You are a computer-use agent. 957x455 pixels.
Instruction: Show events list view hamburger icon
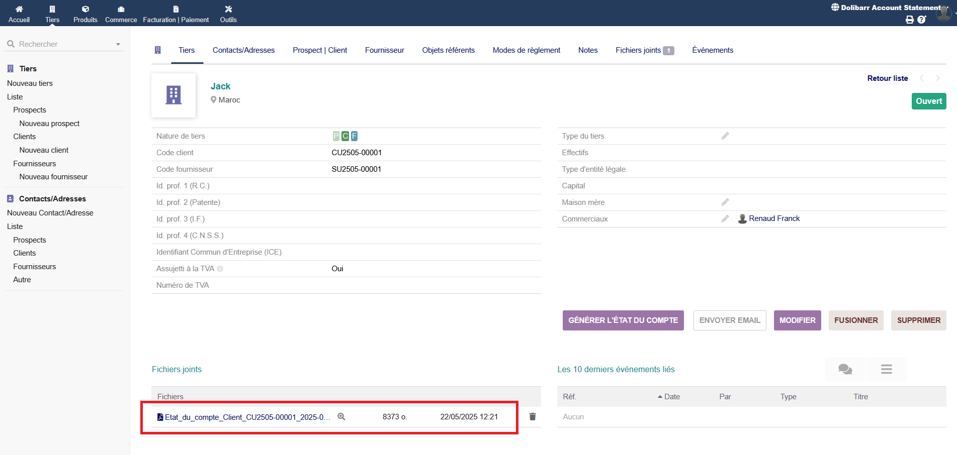(886, 369)
